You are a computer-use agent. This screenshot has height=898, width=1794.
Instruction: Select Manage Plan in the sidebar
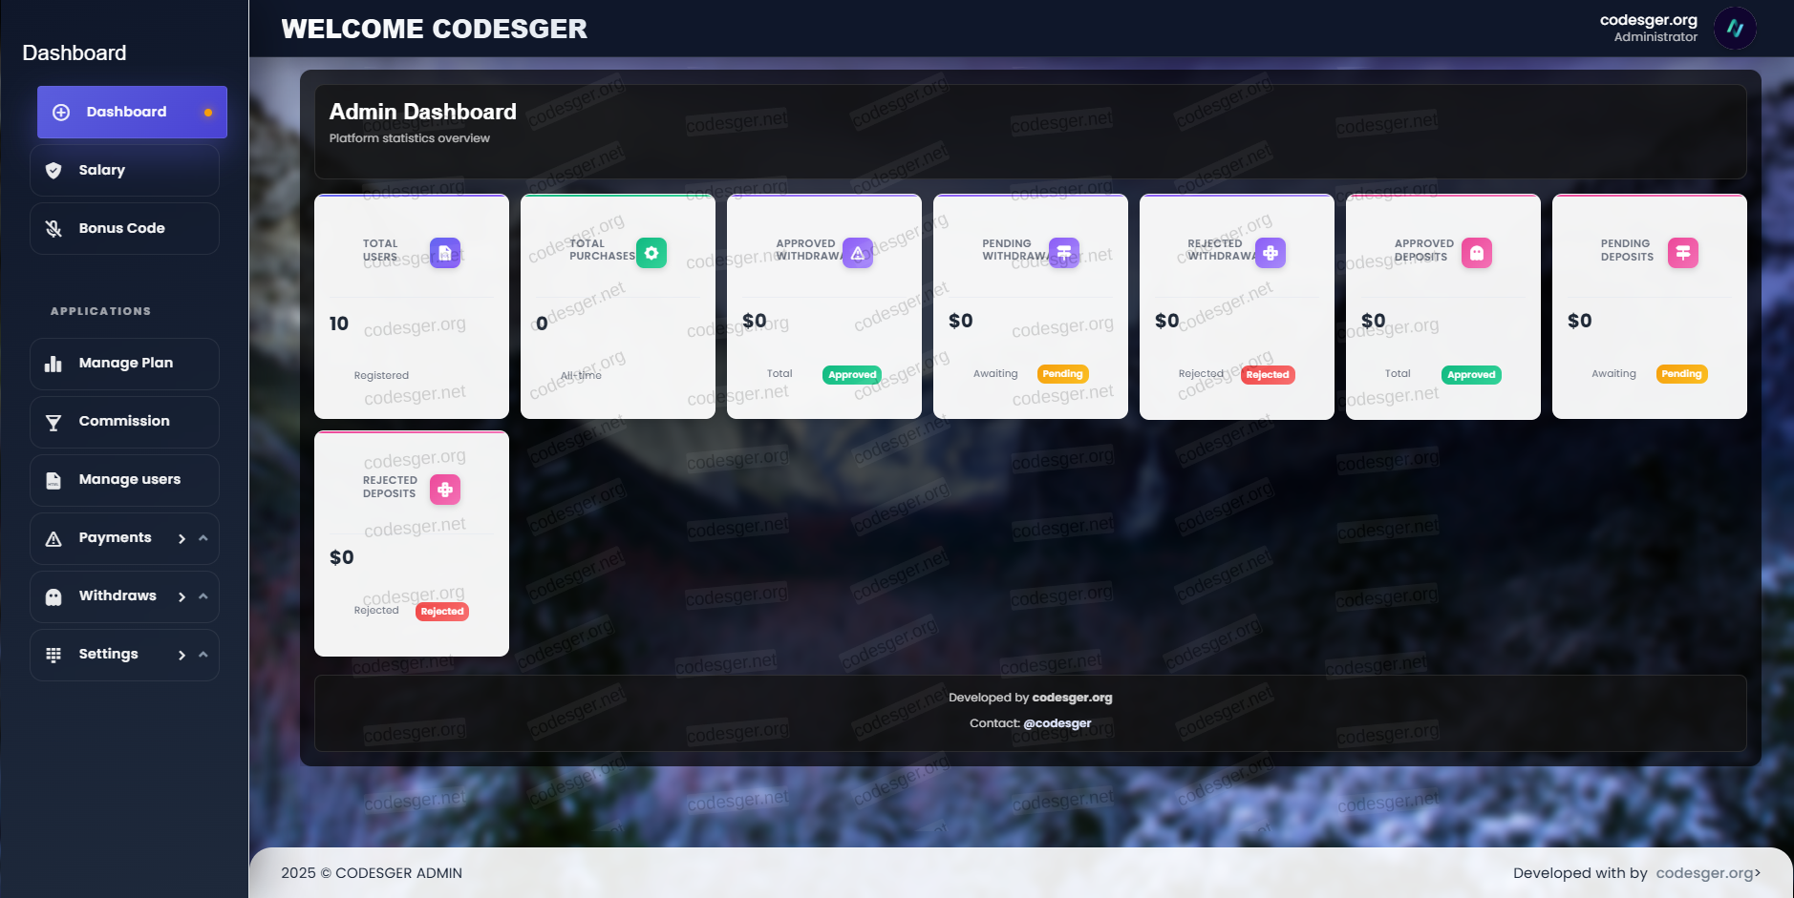tap(124, 364)
